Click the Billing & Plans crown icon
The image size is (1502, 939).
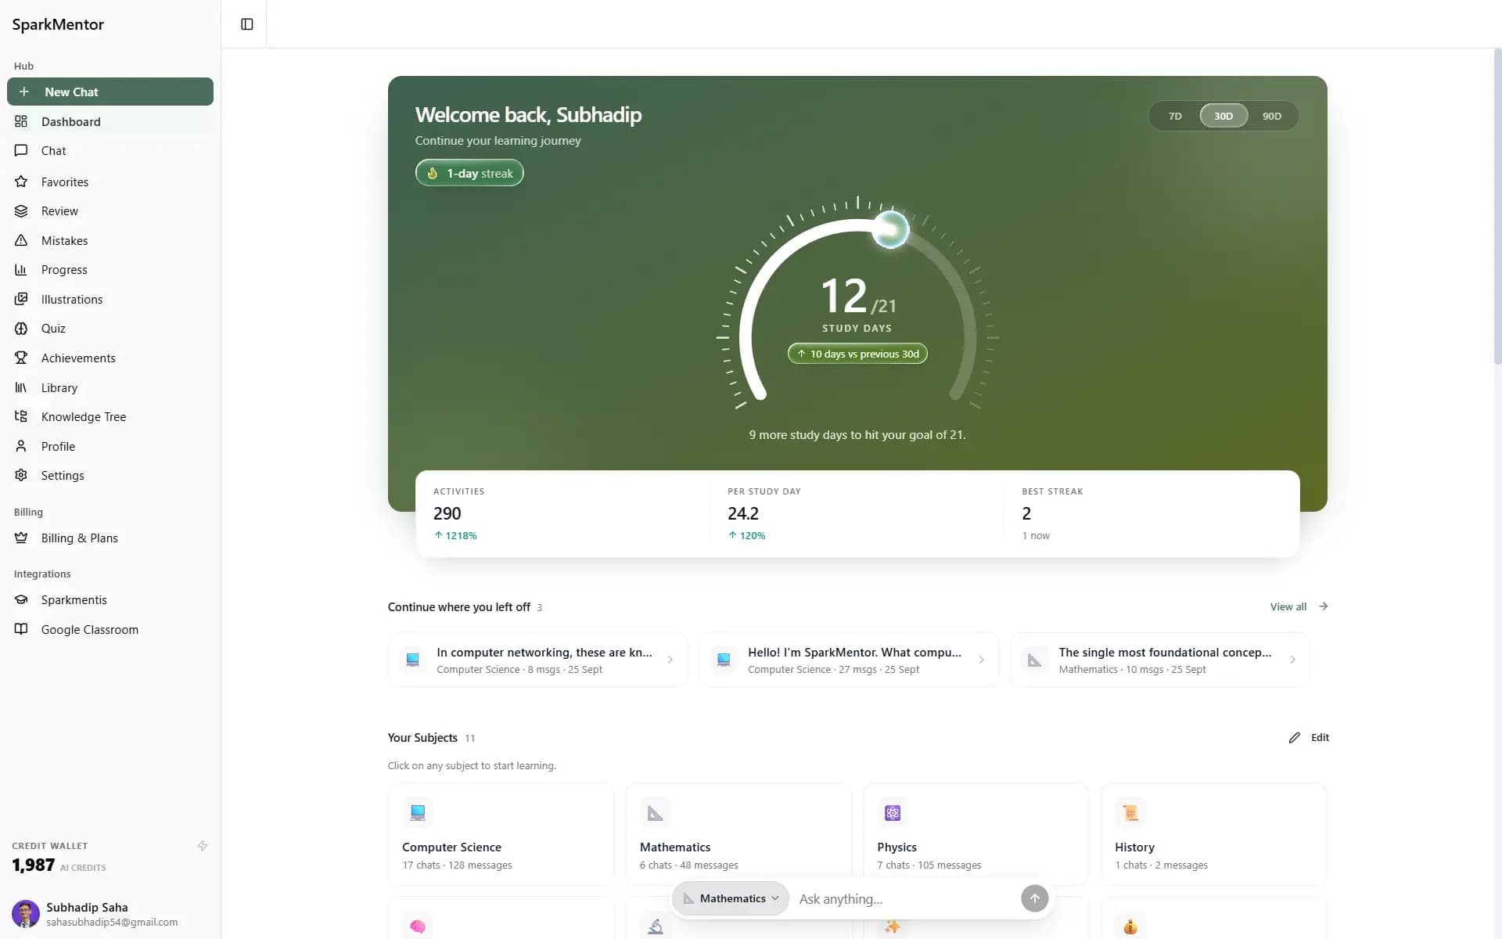tap(21, 538)
